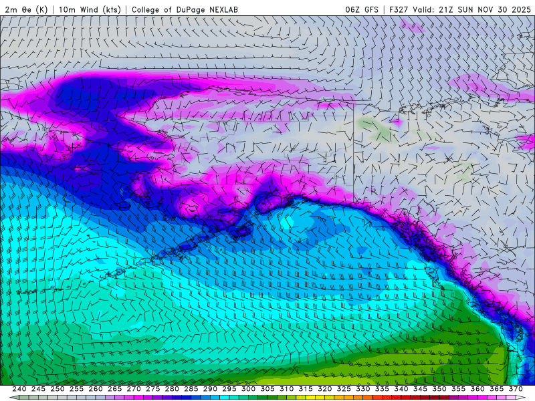535x401 pixels.
Task: Click the 255 value on the color scale
Action: (76, 389)
